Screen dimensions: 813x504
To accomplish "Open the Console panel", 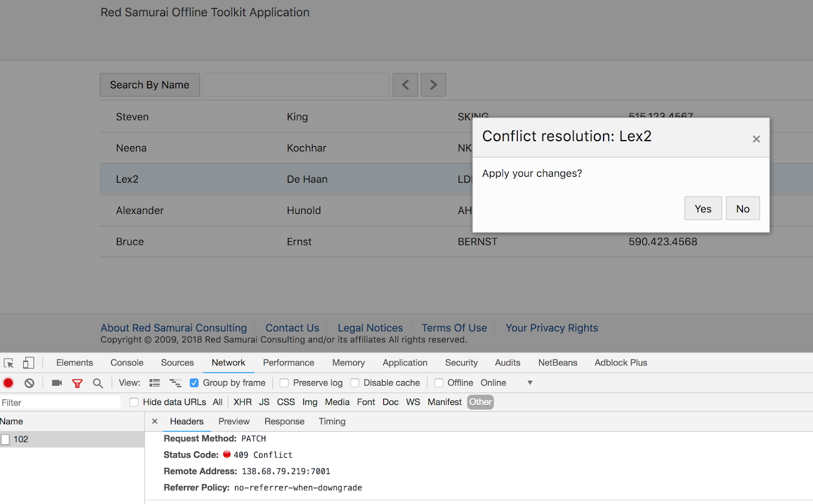I will coord(126,363).
